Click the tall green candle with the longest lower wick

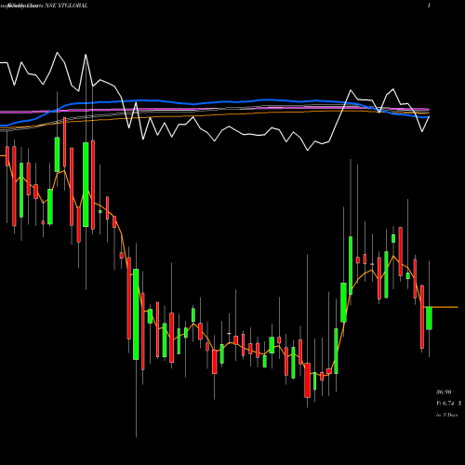[x=136, y=314]
